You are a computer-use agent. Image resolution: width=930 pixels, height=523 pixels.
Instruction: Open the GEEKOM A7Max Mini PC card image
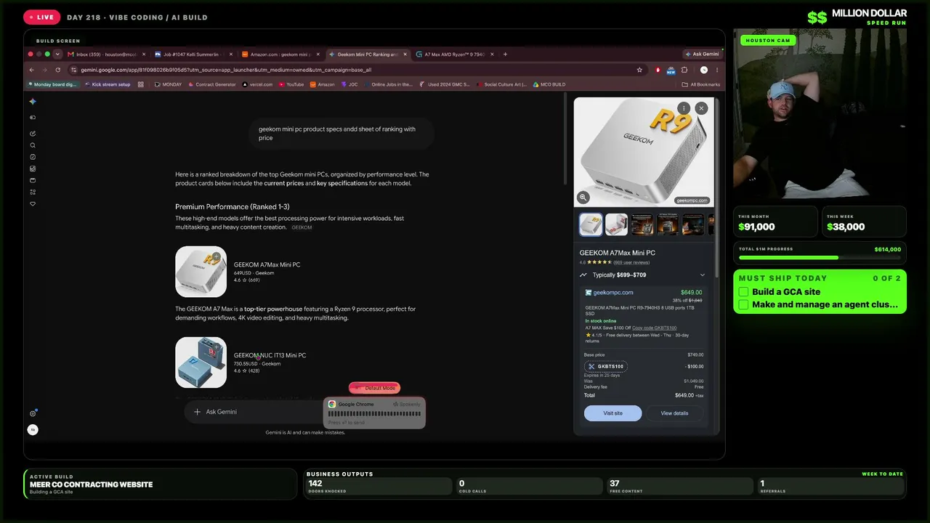(x=201, y=272)
